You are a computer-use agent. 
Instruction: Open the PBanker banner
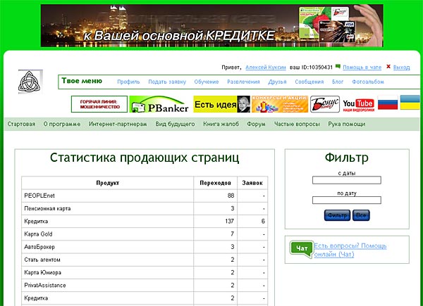[159, 104]
